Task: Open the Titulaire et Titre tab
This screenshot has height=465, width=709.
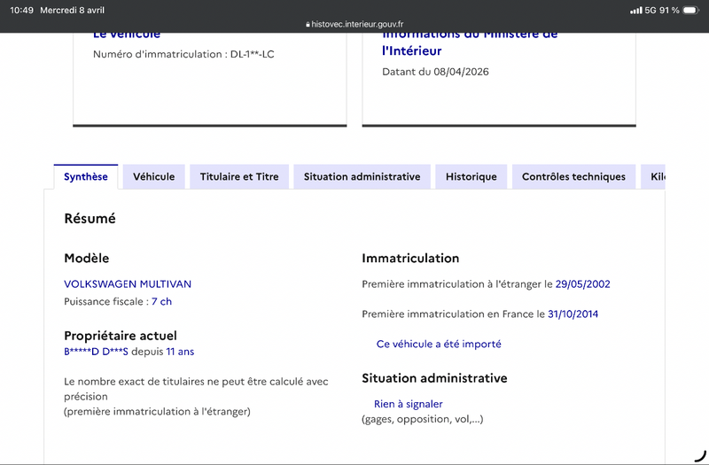Action: pyautogui.click(x=239, y=176)
